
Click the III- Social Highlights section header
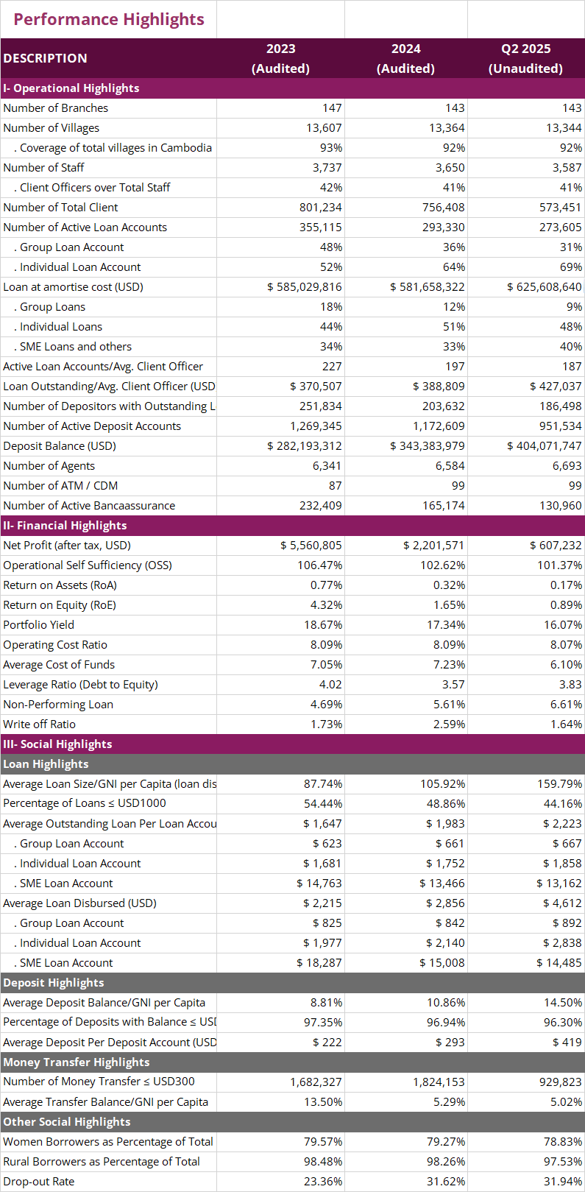(x=58, y=744)
